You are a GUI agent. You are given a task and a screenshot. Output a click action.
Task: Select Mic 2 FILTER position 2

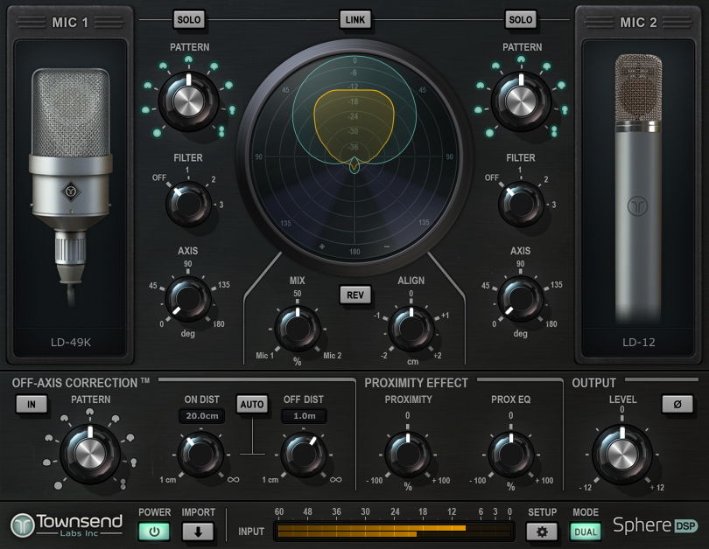coord(546,180)
